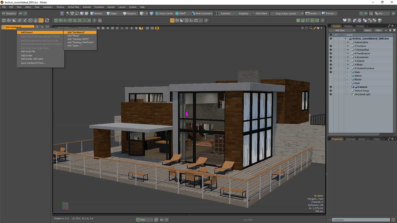Open the Drop Action dropdown

pos(287,13)
